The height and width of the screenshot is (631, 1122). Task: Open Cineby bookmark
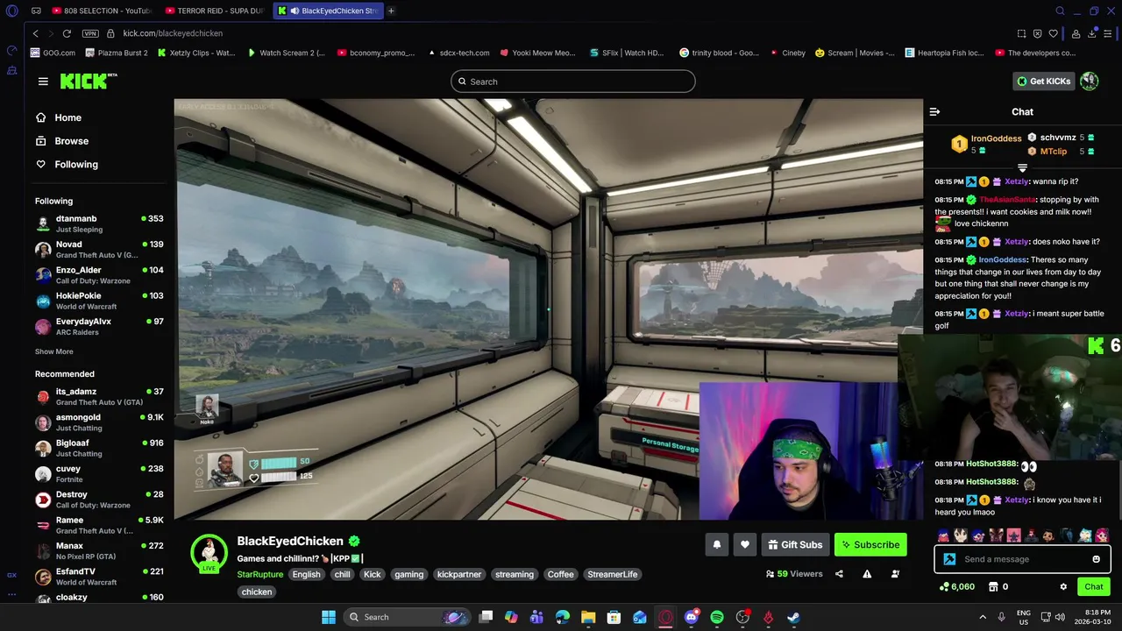pyautogui.click(x=787, y=53)
